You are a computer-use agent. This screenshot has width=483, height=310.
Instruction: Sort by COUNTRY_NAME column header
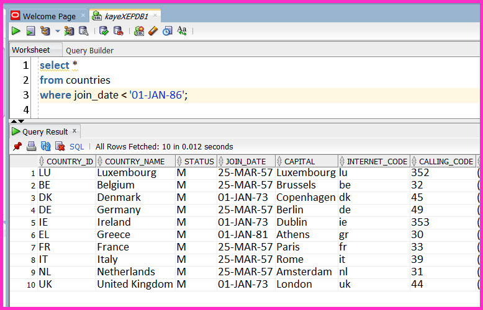pos(135,161)
